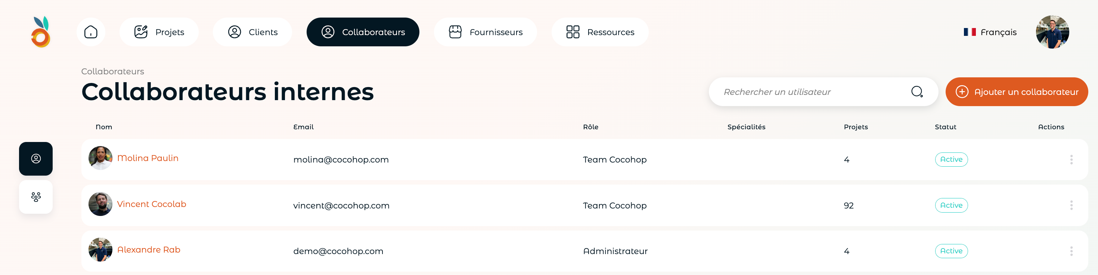Open Alexandre Rab's profile link
Screen dimensions: 1098x275
(x=149, y=250)
